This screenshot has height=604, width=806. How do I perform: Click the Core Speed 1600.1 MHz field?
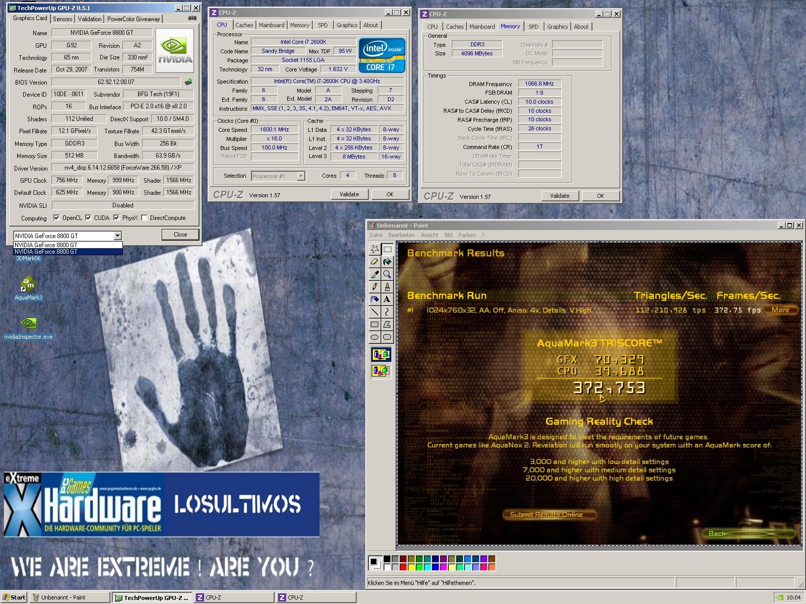[x=275, y=130]
